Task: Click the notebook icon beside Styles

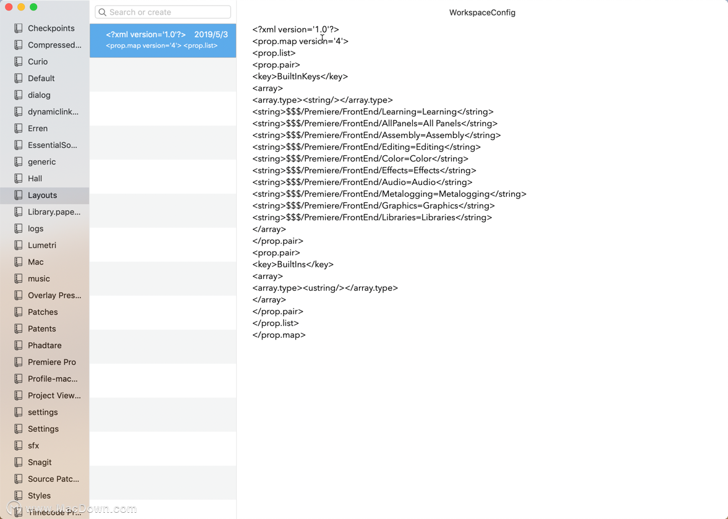Action: [19, 496]
